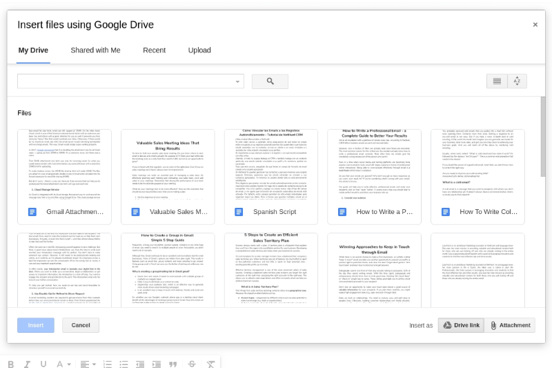Increase indent in compose toolbar
Image resolution: width=552 pixels, height=368 pixels.
157,364
